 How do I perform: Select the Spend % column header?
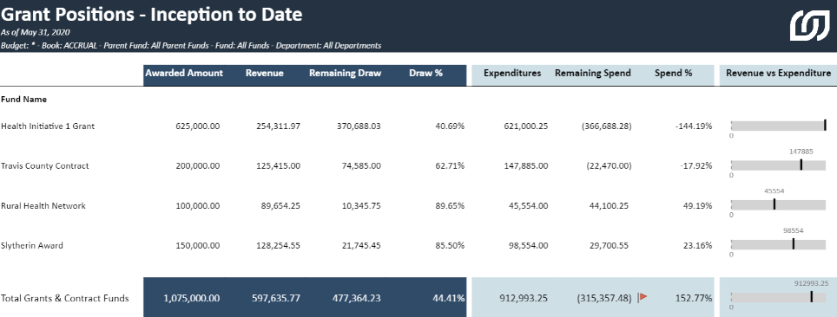(x=674, y=74)
